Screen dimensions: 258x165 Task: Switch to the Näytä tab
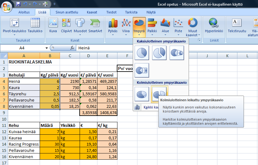click(x=151, y=12)
